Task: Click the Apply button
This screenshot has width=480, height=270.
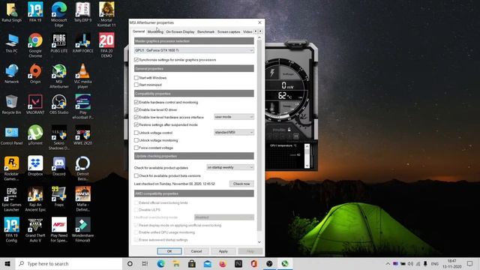Action: (223, 251)
